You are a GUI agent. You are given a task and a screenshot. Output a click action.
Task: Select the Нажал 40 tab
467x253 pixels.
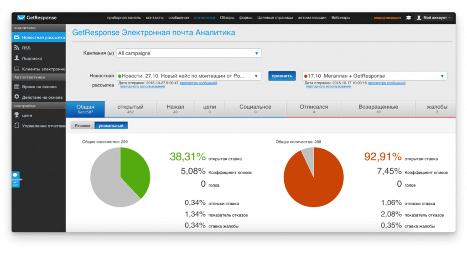click(176, 109)
